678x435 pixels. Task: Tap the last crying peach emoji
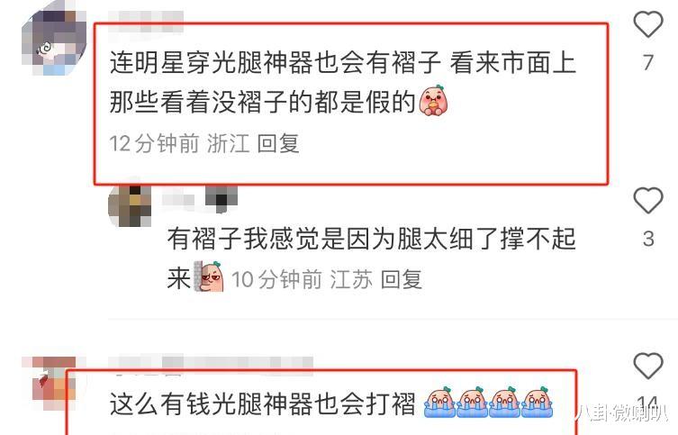[537, 403]
